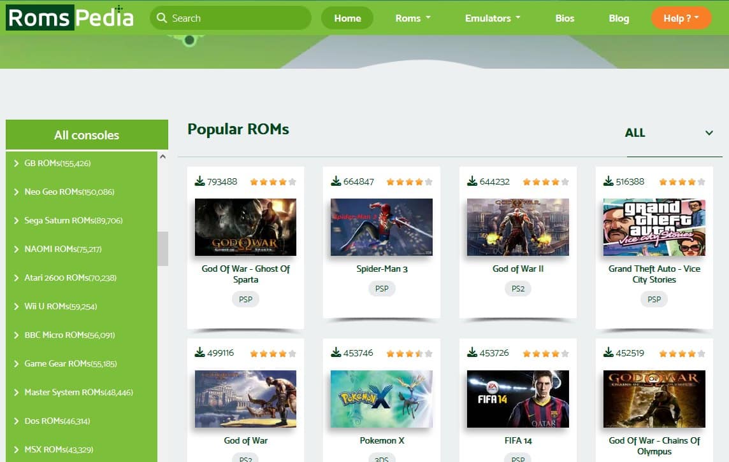Screen dimensions: 729x462
Task: Click the star rating beside 499116
Action: coord(273,354)
